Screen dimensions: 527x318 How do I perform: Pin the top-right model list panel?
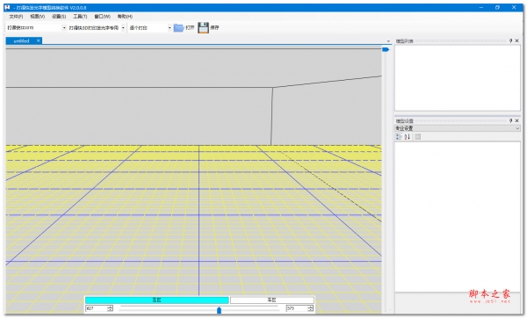[510, 40]
